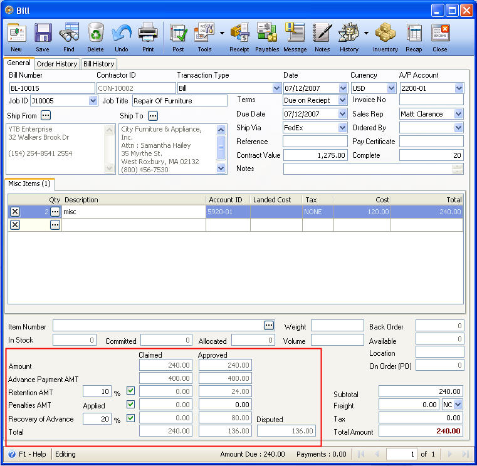Open the Due Date dropdown

(x=342, y=114)
